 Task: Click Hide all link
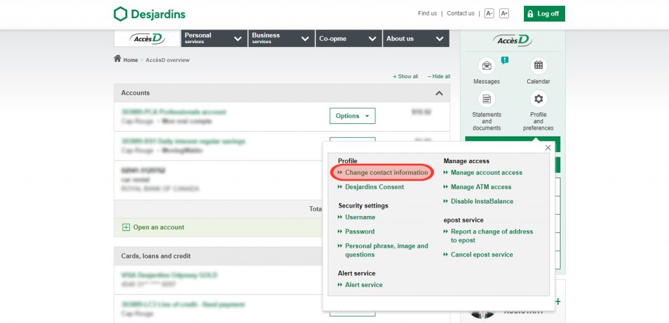(x=438, y=77)
